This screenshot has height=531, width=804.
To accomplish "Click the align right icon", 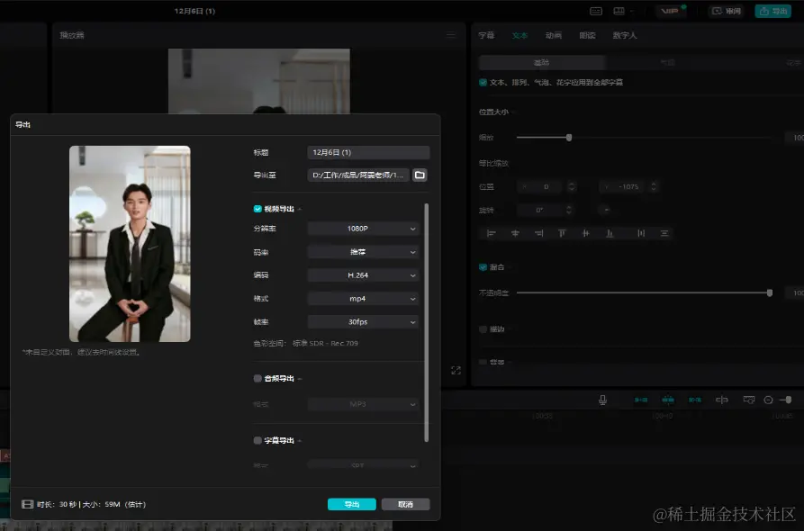I will click(x=538, y=233).
